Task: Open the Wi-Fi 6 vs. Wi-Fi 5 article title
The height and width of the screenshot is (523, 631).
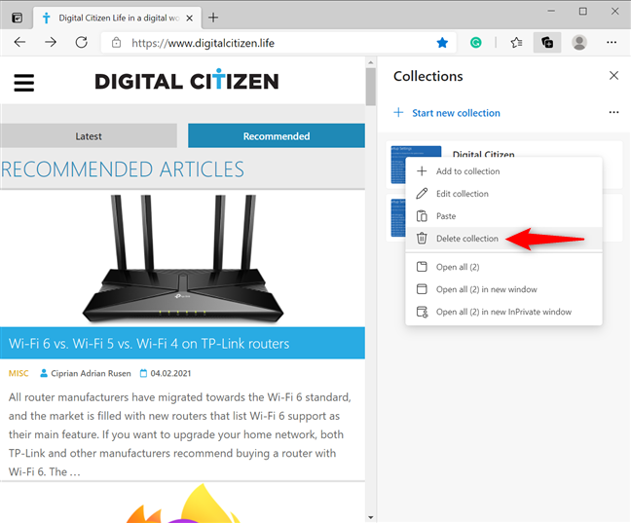Action: tap(149, 344)
